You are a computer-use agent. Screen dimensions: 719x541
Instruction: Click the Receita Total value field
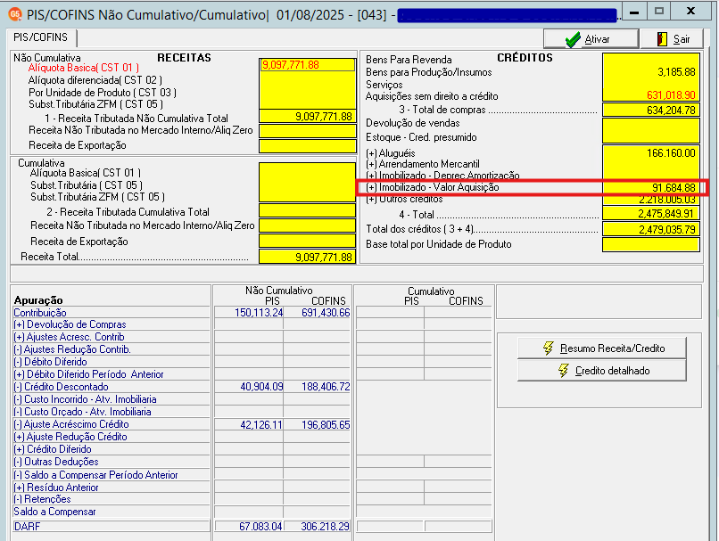point(308,257)
